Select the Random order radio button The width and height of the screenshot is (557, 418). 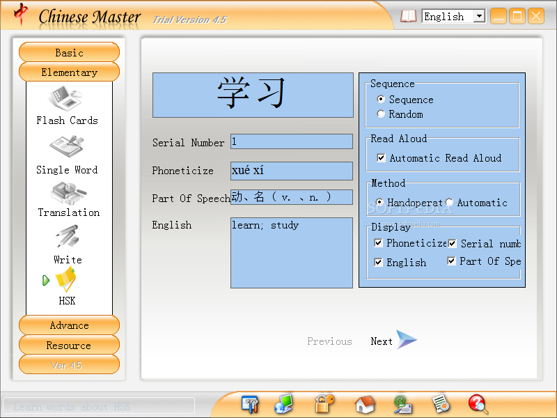(x=381, y=114)
